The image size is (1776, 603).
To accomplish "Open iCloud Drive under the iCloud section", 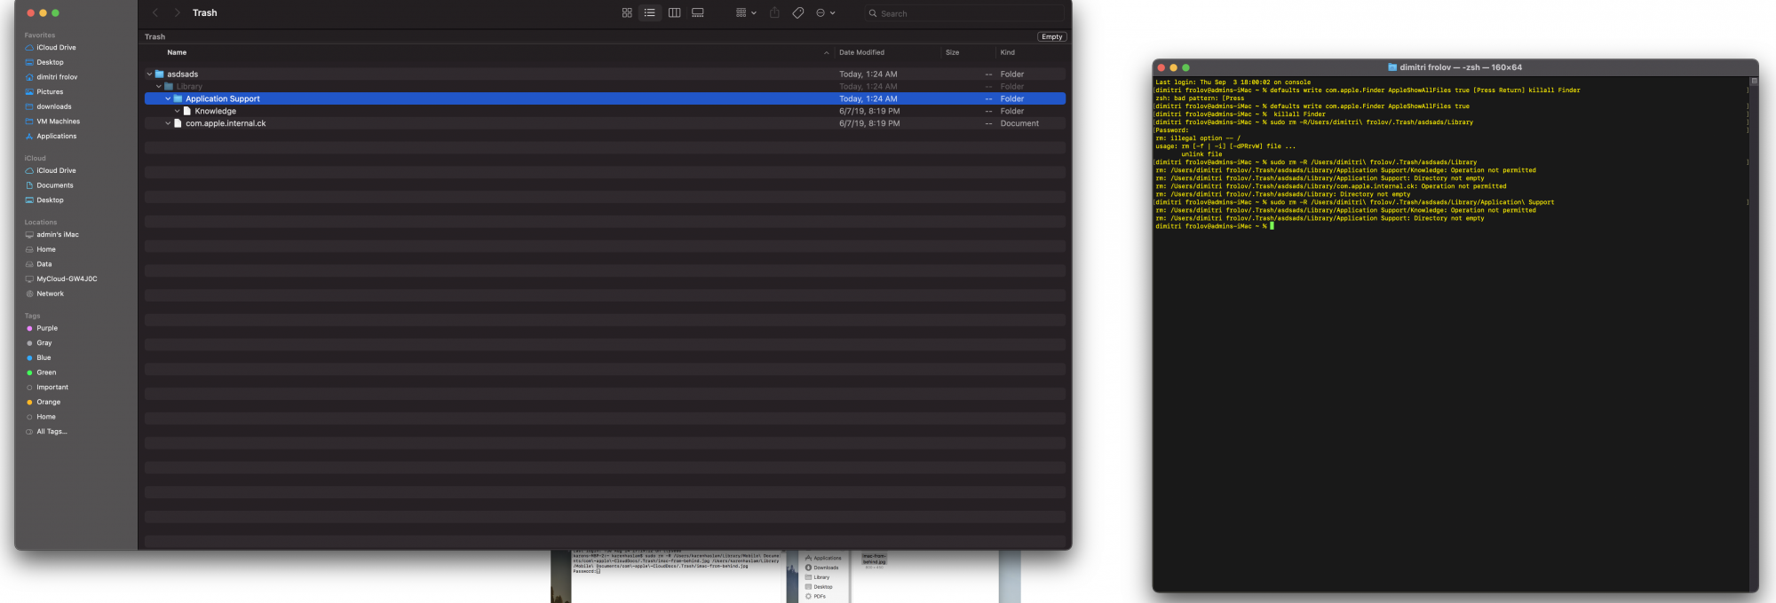I will coord(56,171).
